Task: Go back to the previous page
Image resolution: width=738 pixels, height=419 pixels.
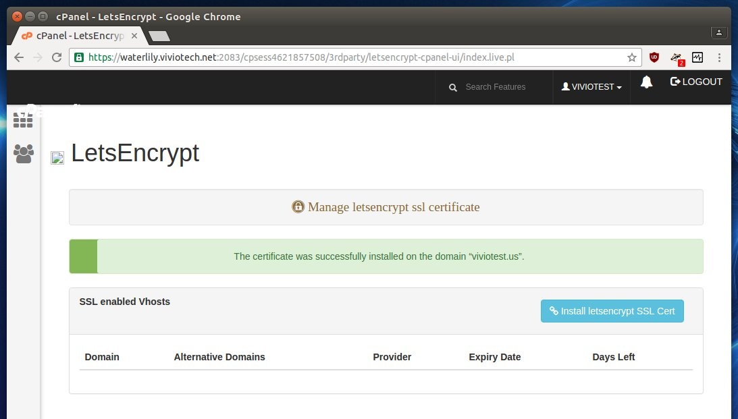Action: (19, 58)
